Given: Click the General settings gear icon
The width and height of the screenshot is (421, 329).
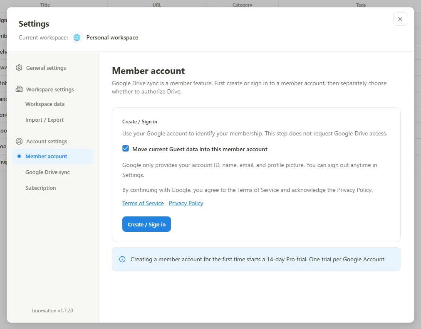Looking at the screenshot, I should point(19,68).
